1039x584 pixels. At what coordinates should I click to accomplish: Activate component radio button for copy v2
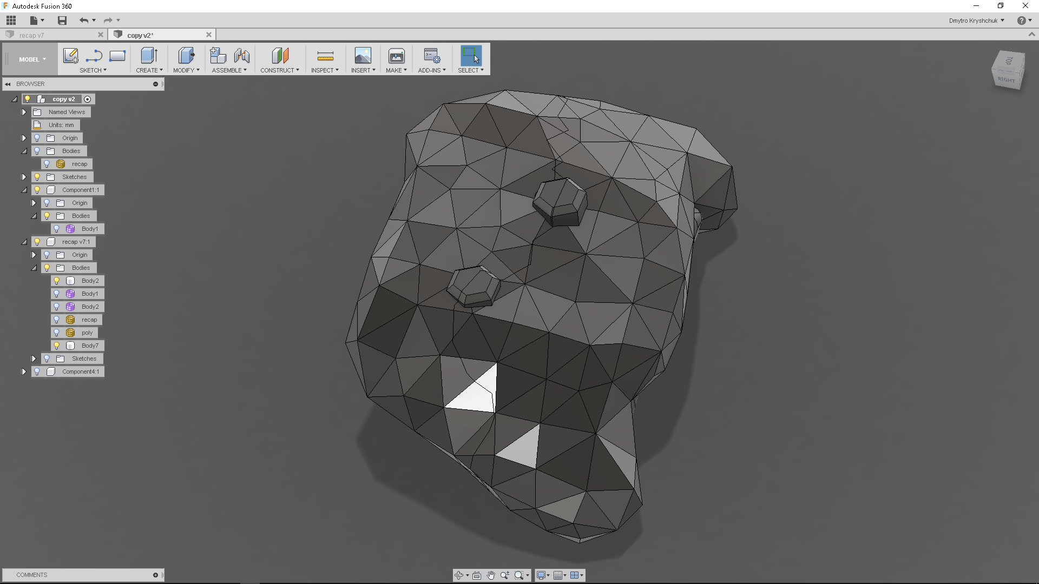coord(87,99)
